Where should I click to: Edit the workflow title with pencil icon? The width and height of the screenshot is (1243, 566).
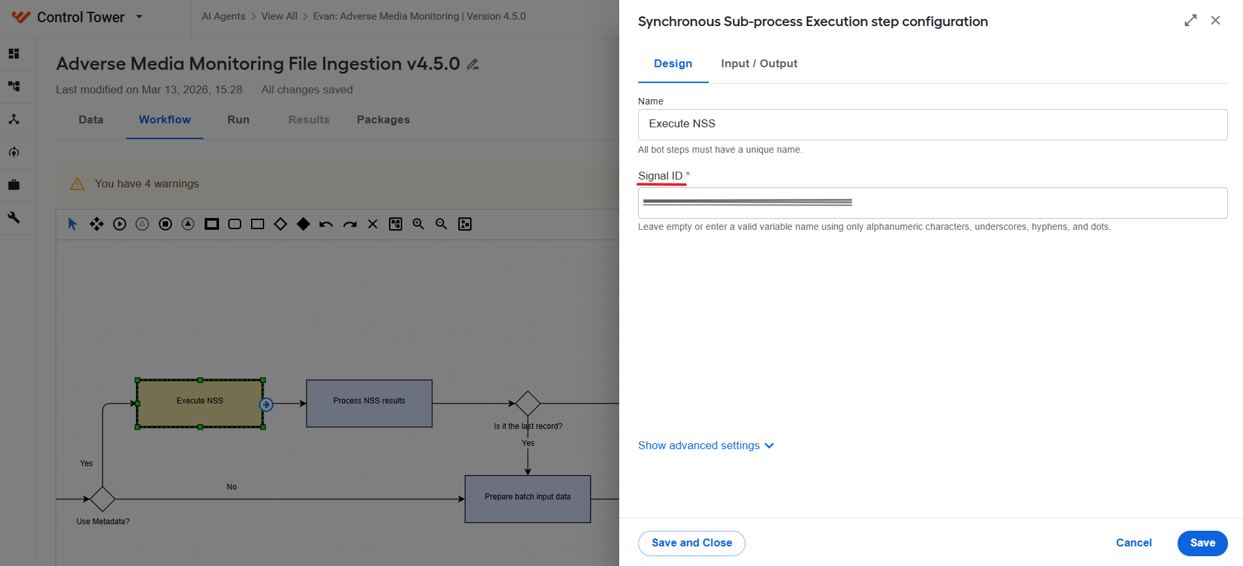point(473,64)
